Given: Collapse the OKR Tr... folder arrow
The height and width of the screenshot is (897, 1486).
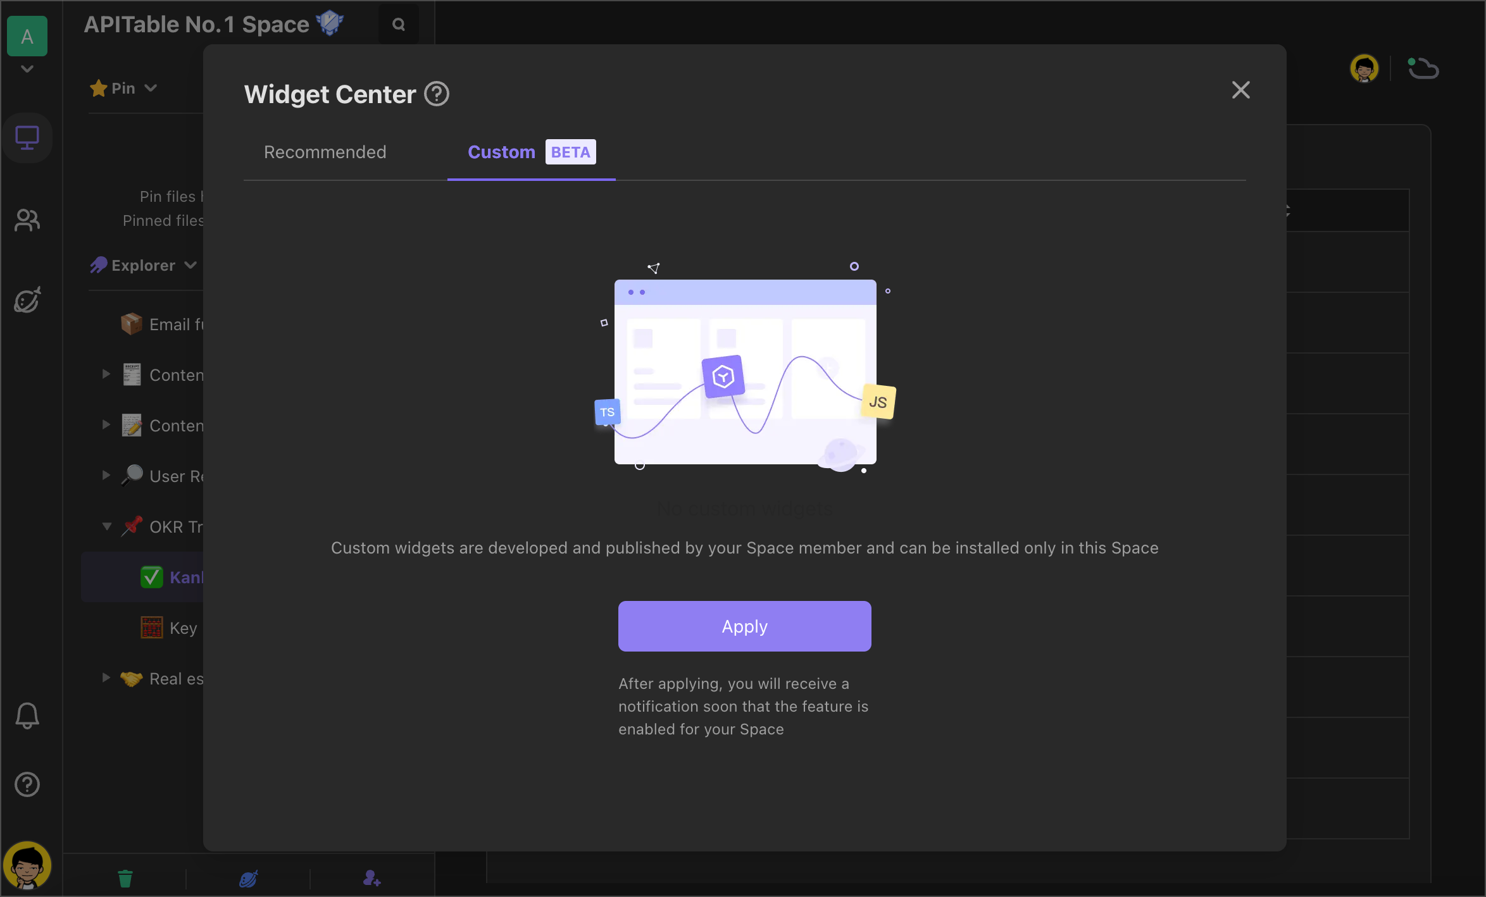Looking at the screenshot, I should pyautogui.click(x=106, y=526).
